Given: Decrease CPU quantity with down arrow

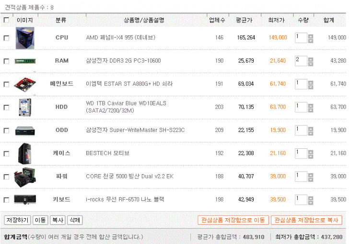Looking at the screenshot, I should click(x=311, y=41).
